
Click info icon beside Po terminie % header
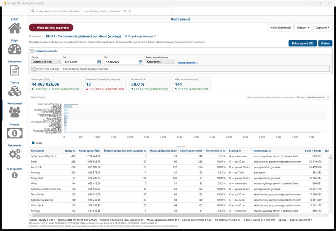tap(224, 151)
